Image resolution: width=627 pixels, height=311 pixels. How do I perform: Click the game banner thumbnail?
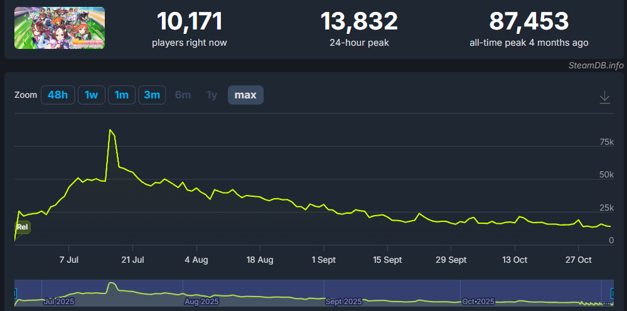[60, 28]
